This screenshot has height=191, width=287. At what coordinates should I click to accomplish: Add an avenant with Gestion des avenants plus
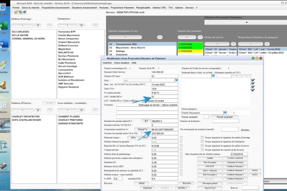pos(187,37)
